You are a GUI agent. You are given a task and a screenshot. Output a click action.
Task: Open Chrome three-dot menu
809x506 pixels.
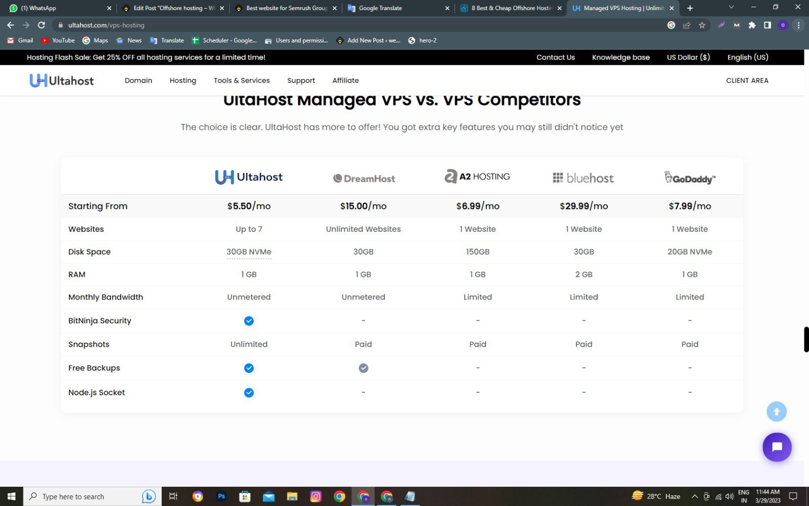(798, 25)
